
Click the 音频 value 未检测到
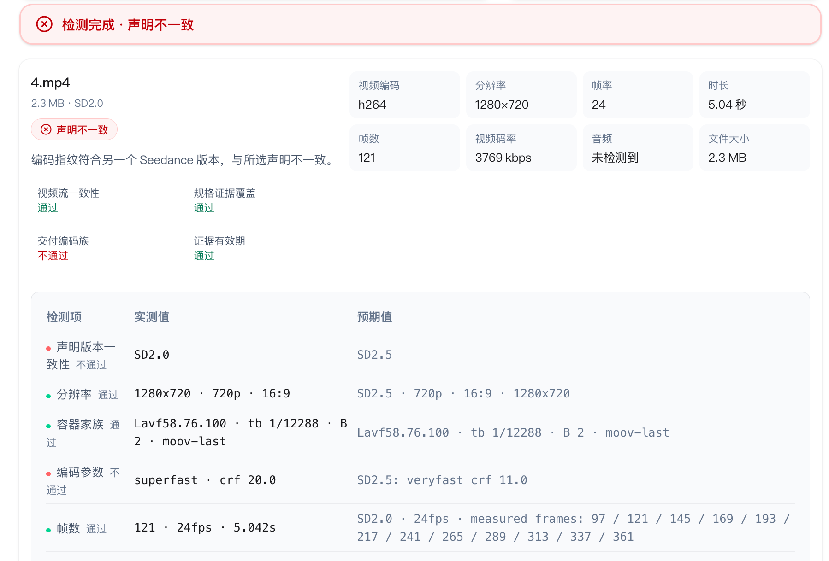(x=615, y=158)
